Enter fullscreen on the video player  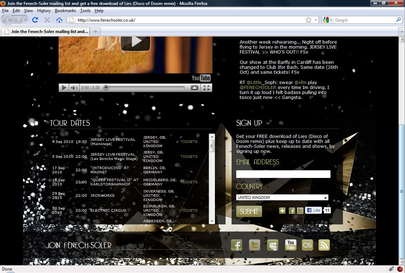[x=206, y=88]
